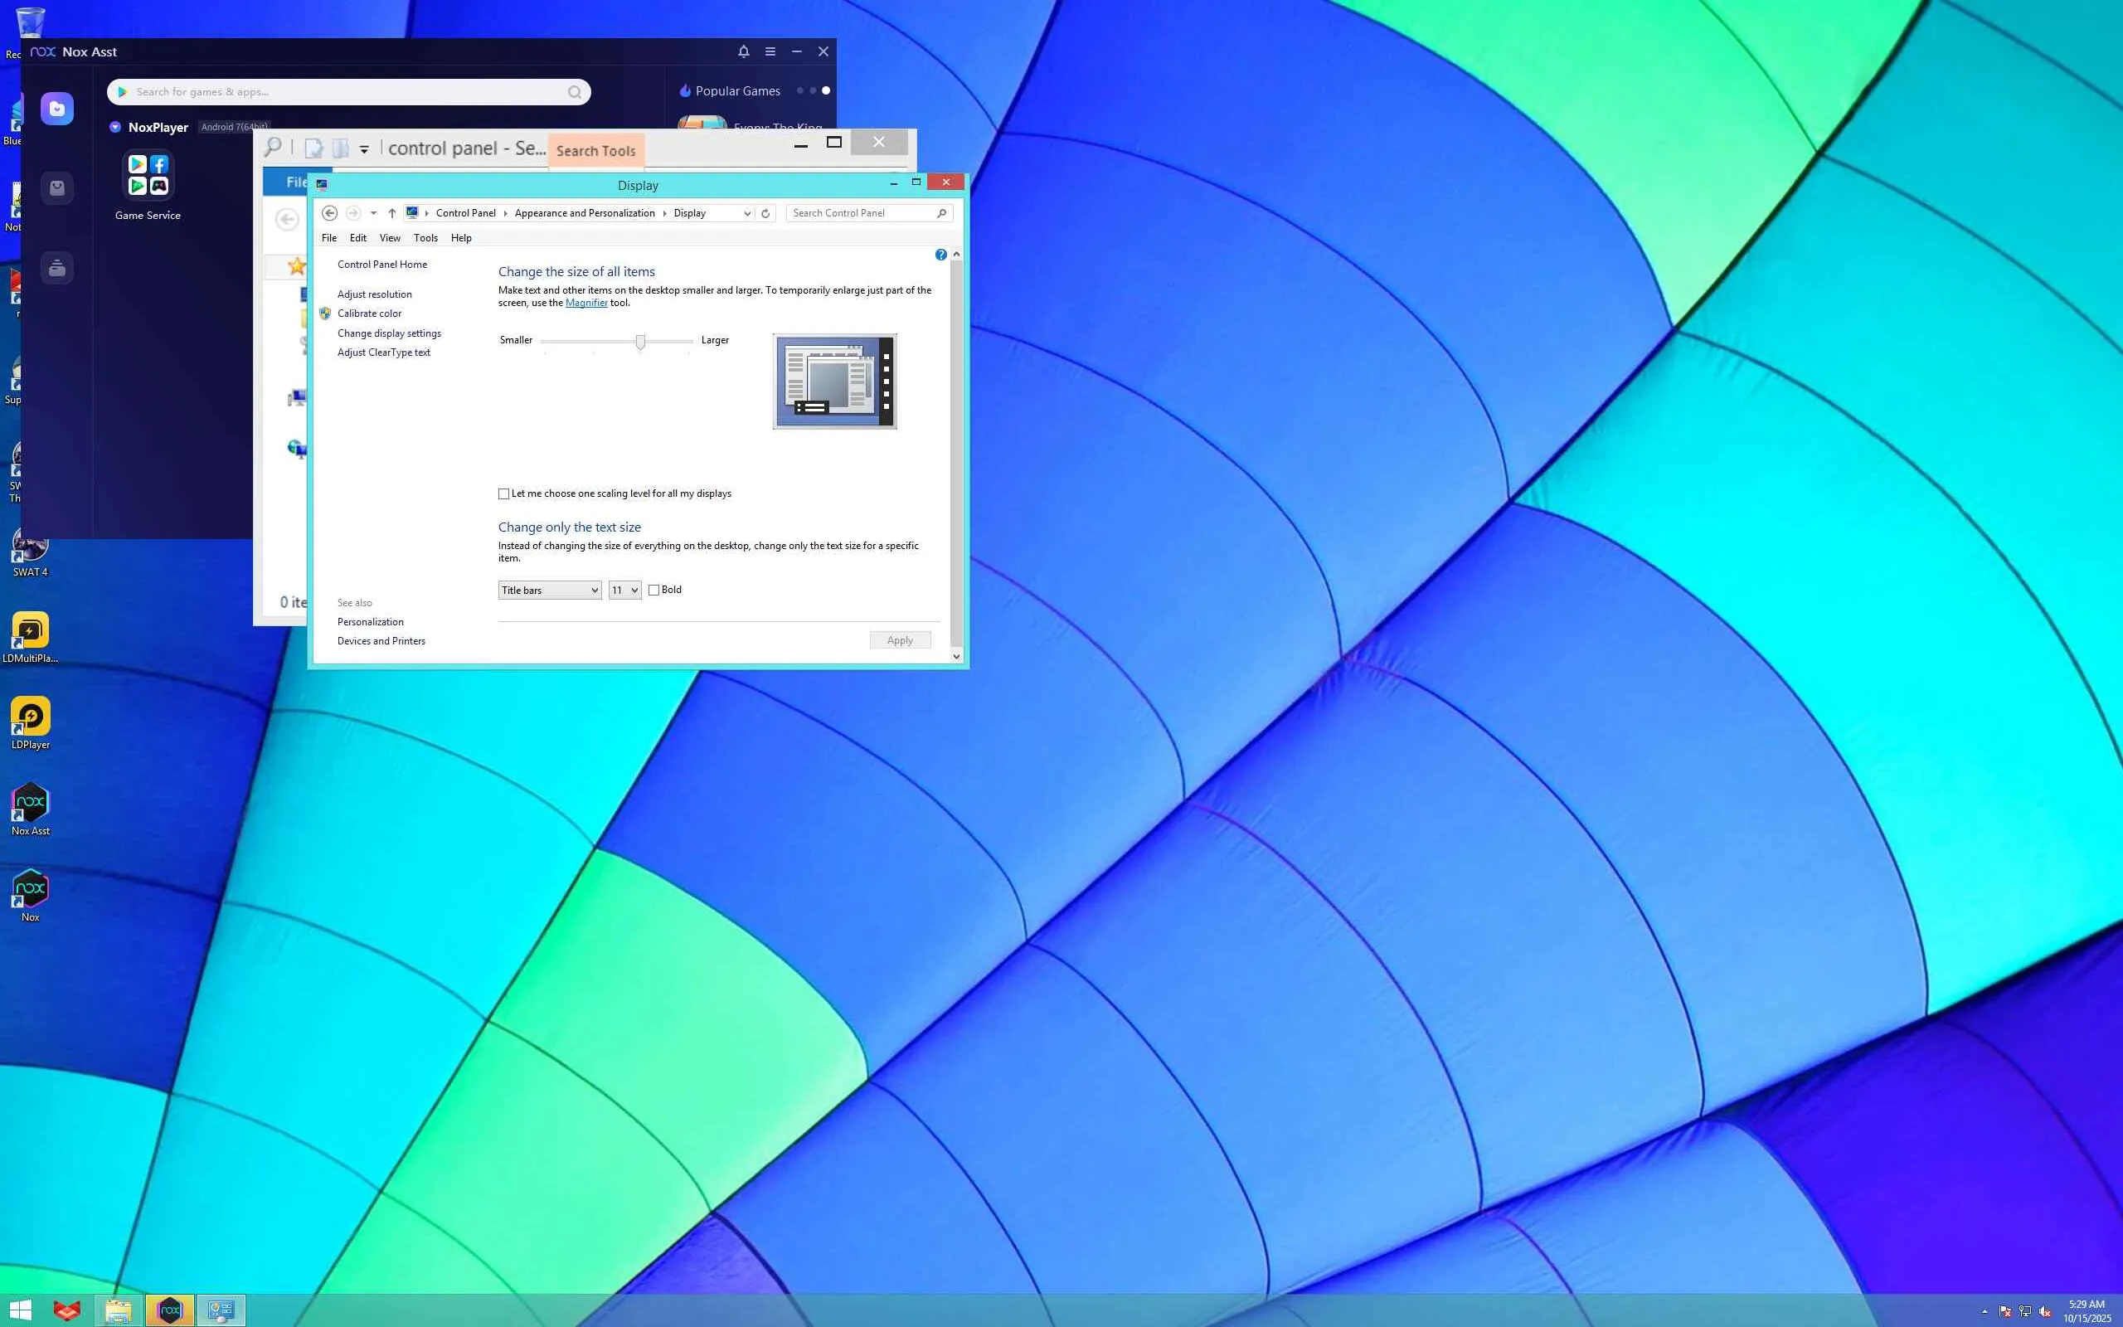Click the refresh button in address bar

(x=765, y=213)
